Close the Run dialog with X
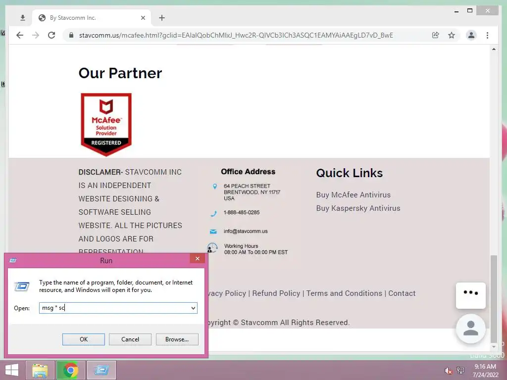This screenshot has height=380, width=507. click(197, 258)
